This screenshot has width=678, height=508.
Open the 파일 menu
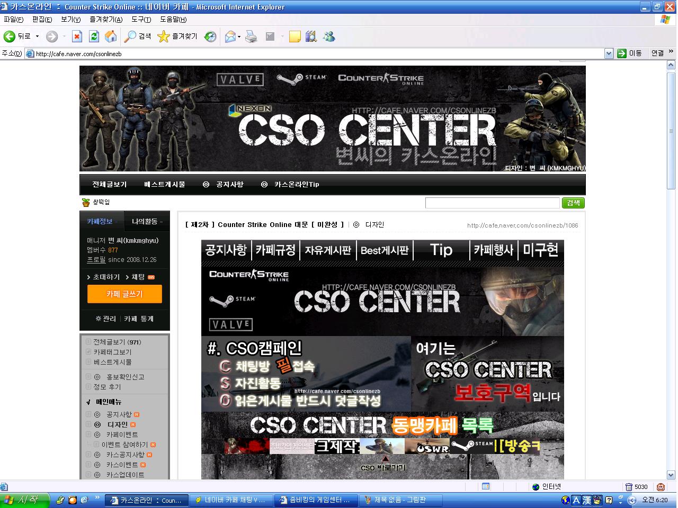pyautogui.click(x=13, y=20)
